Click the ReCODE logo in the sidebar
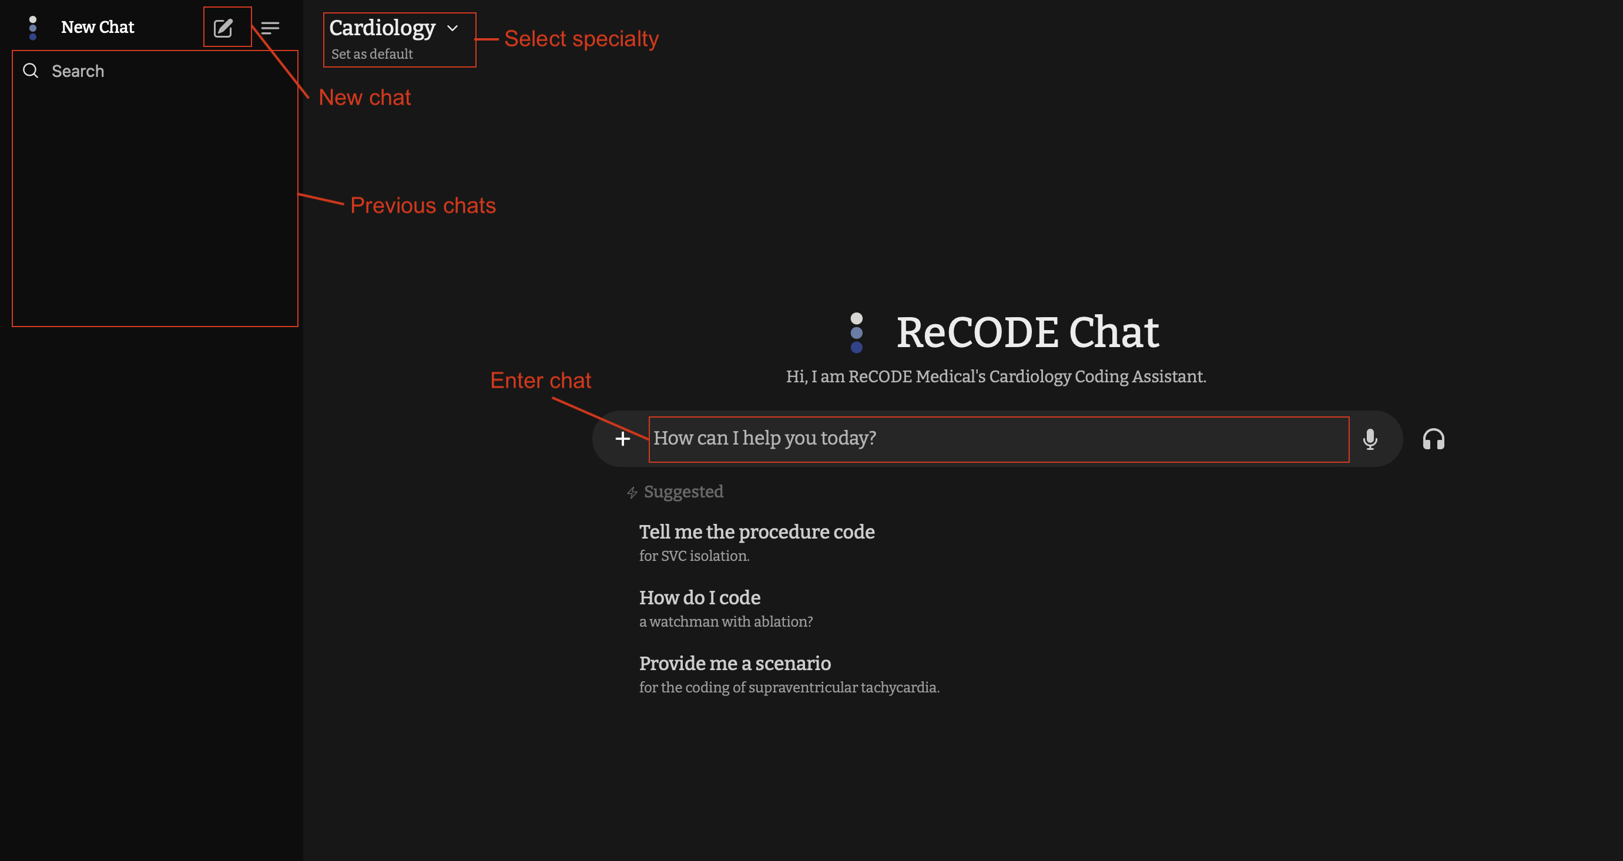This screenshot has height=861, width=1623. 33,28
